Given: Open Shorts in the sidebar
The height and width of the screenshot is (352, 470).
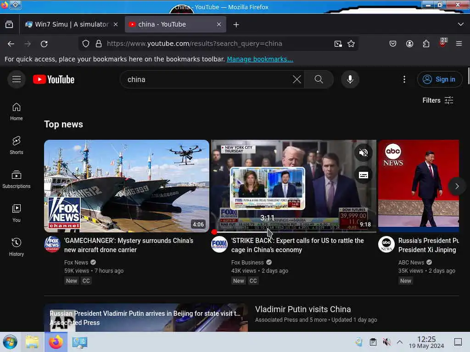Looking at the screenshot, I should pyautogui.click(x=17, y=145).
